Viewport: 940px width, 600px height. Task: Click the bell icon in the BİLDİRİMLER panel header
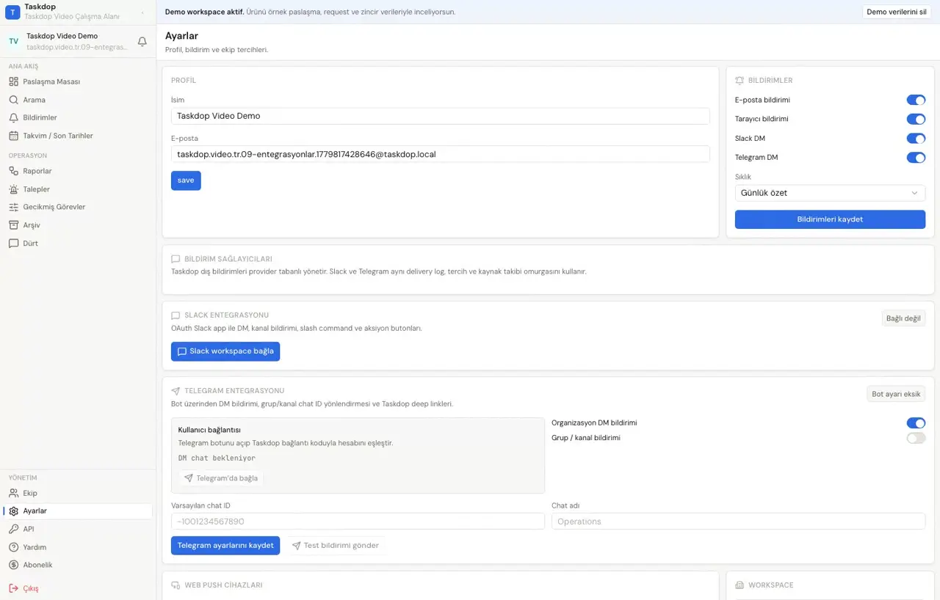point(740,81)
